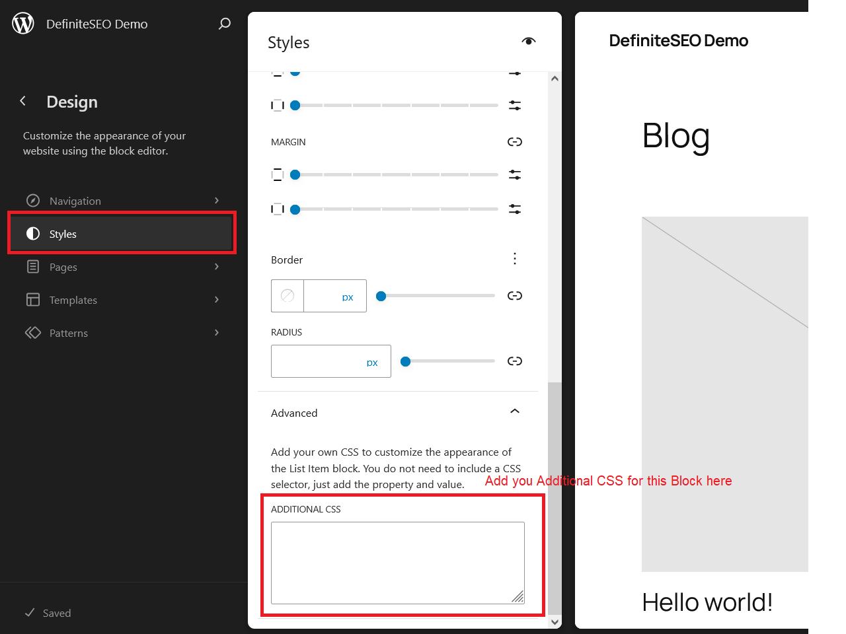Click the WordPress logo icon

pyautogui.click(x=23, y=24)
